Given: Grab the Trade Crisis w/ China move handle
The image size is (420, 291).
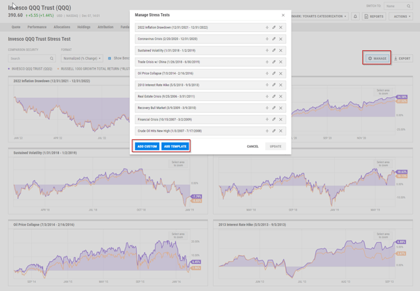Looking at the screenshot, I should coord(267,62).
